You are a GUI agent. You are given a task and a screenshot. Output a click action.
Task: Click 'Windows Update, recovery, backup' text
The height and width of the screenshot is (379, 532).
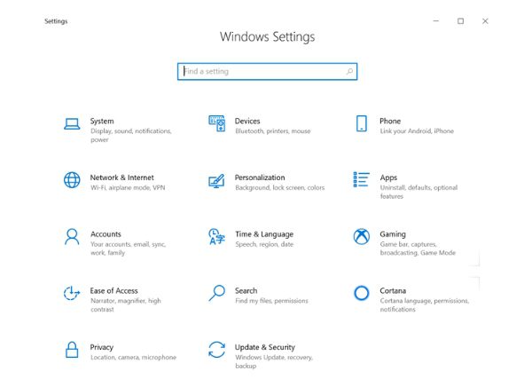point(274,361)
